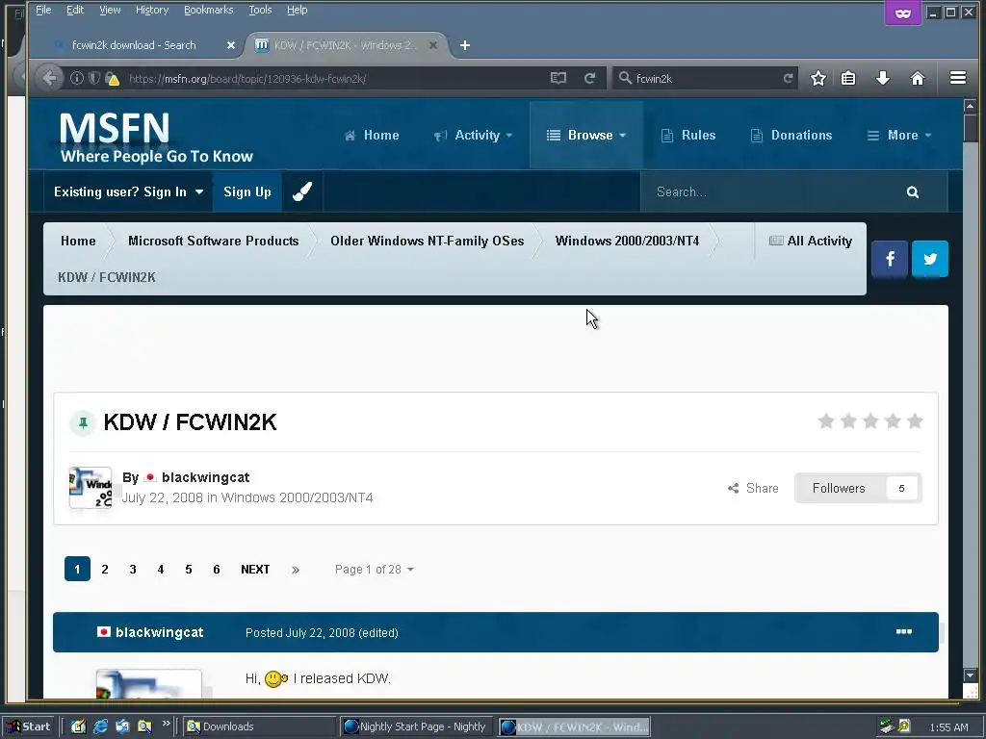This screenshot has width=986, height=739.
Task: Toggle reader view book icon
Action: click(558, 78)
